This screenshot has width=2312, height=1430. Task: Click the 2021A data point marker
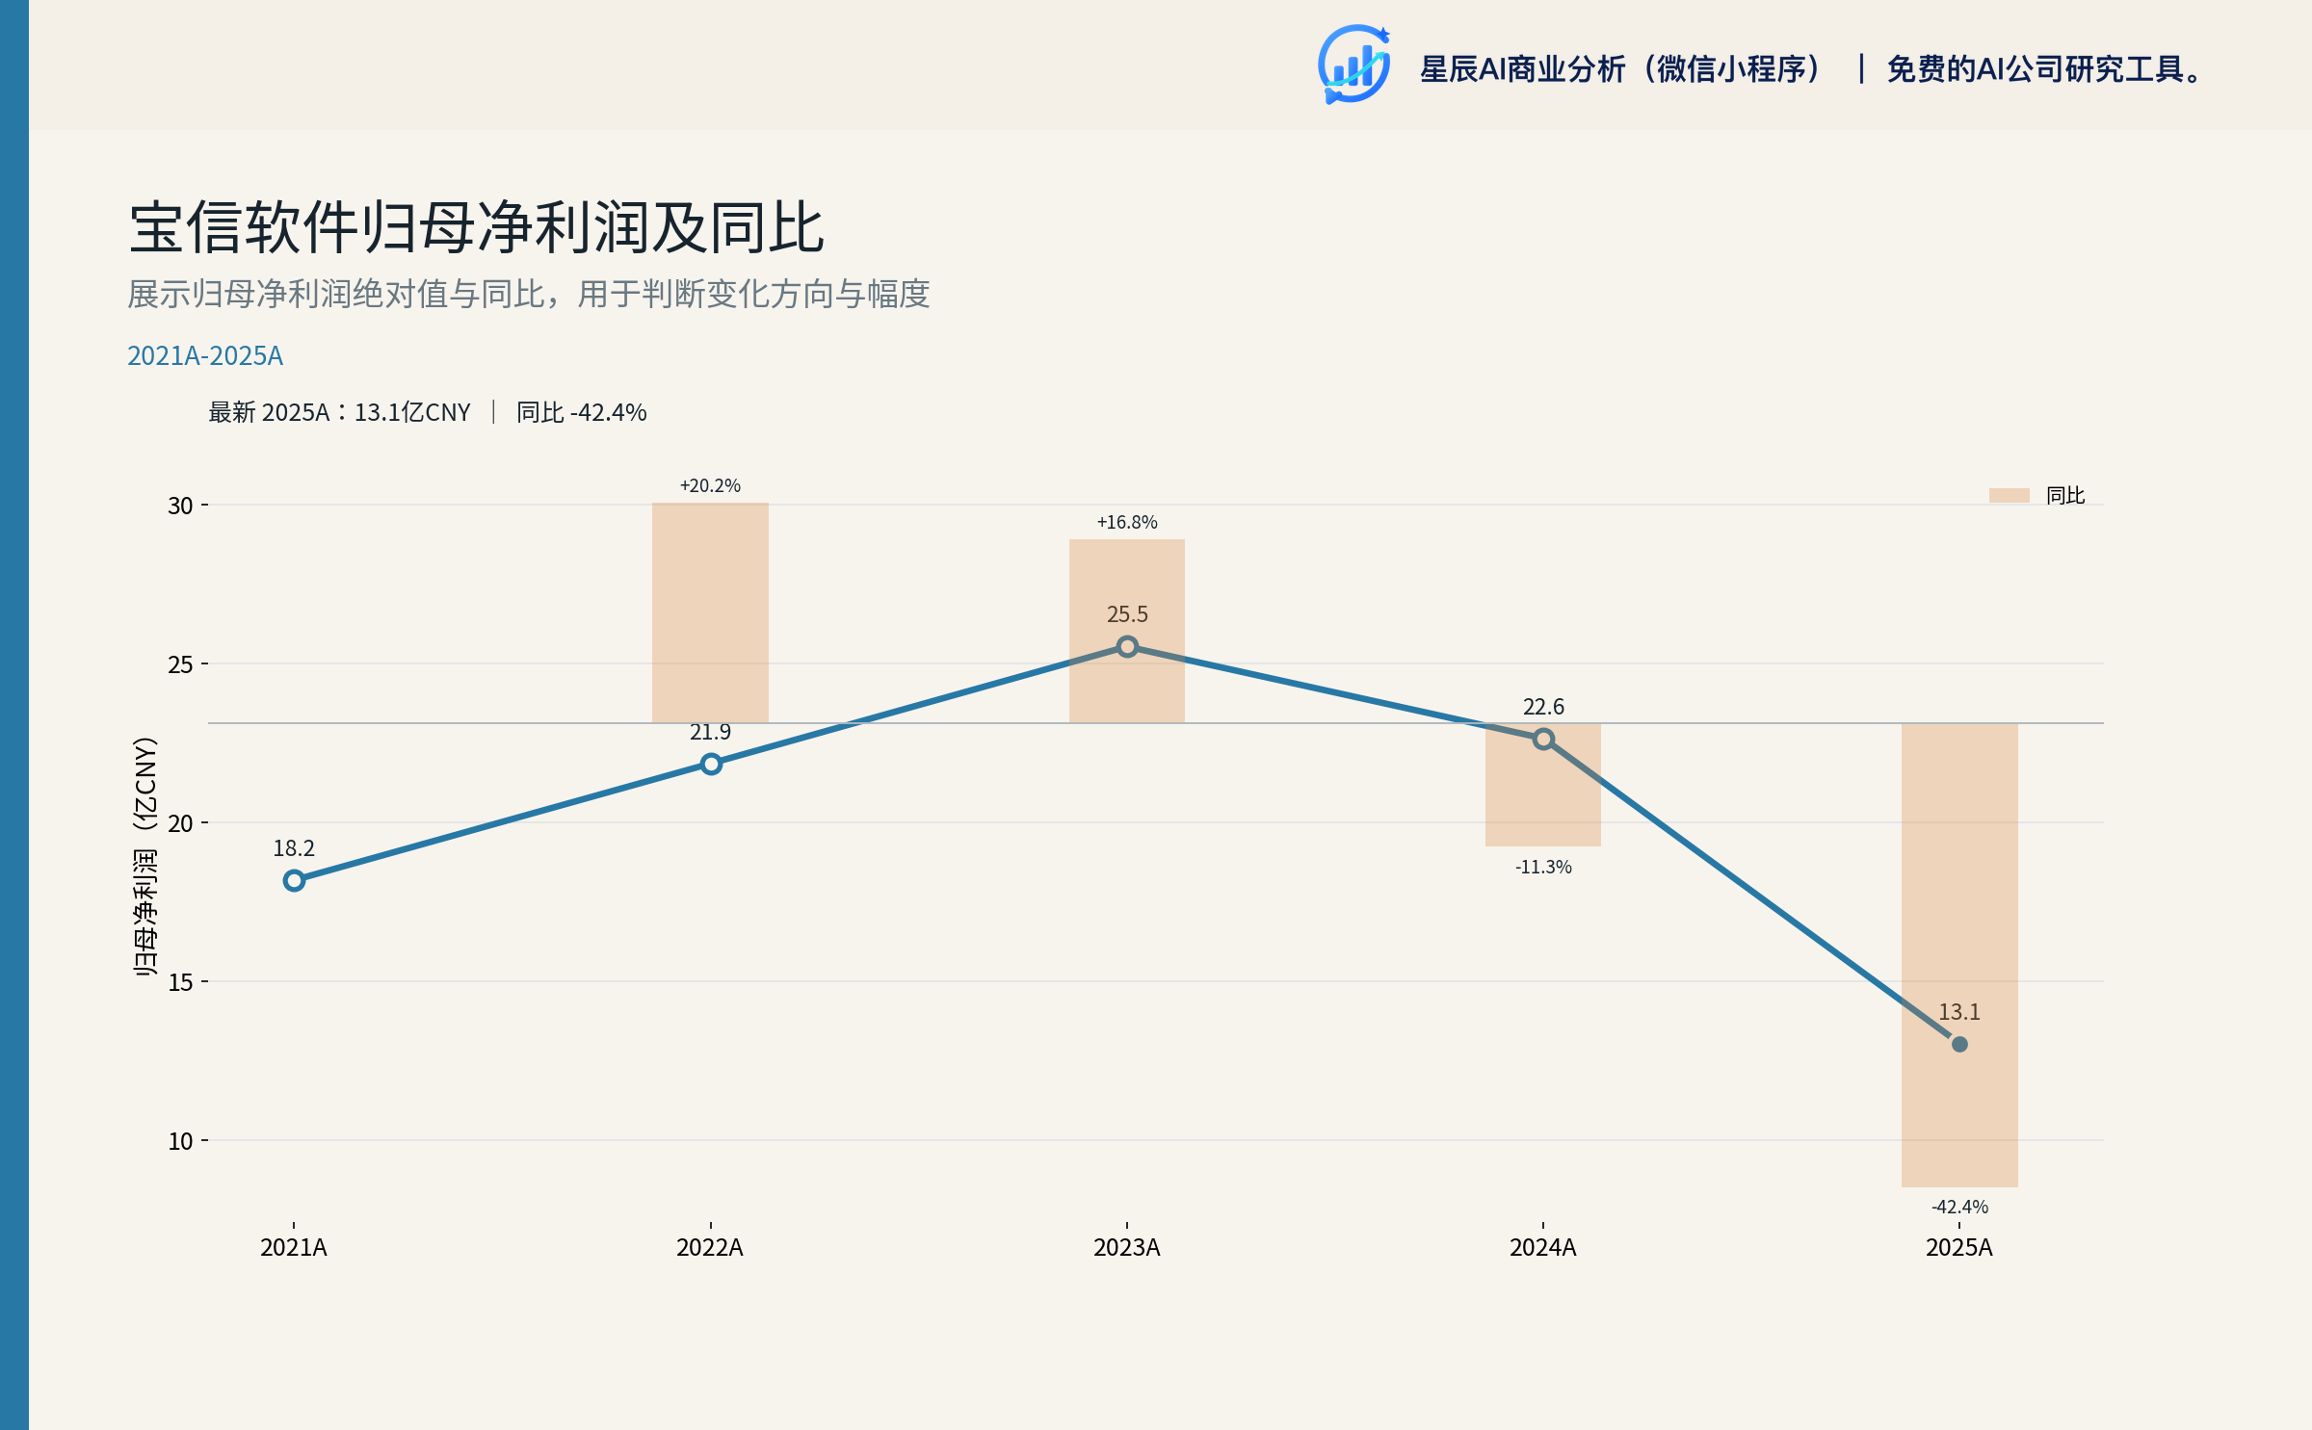pos(294,880)
